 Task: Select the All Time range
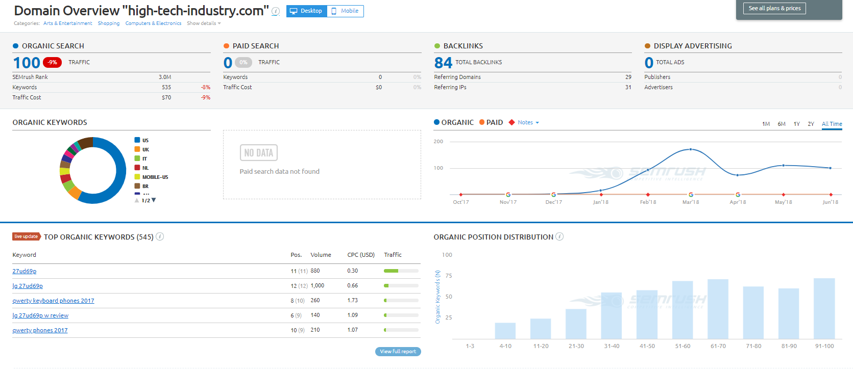point(832,124)
